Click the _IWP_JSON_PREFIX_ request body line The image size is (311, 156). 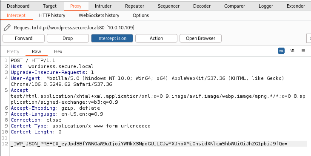pyautogui.click(x=149, y=144)
